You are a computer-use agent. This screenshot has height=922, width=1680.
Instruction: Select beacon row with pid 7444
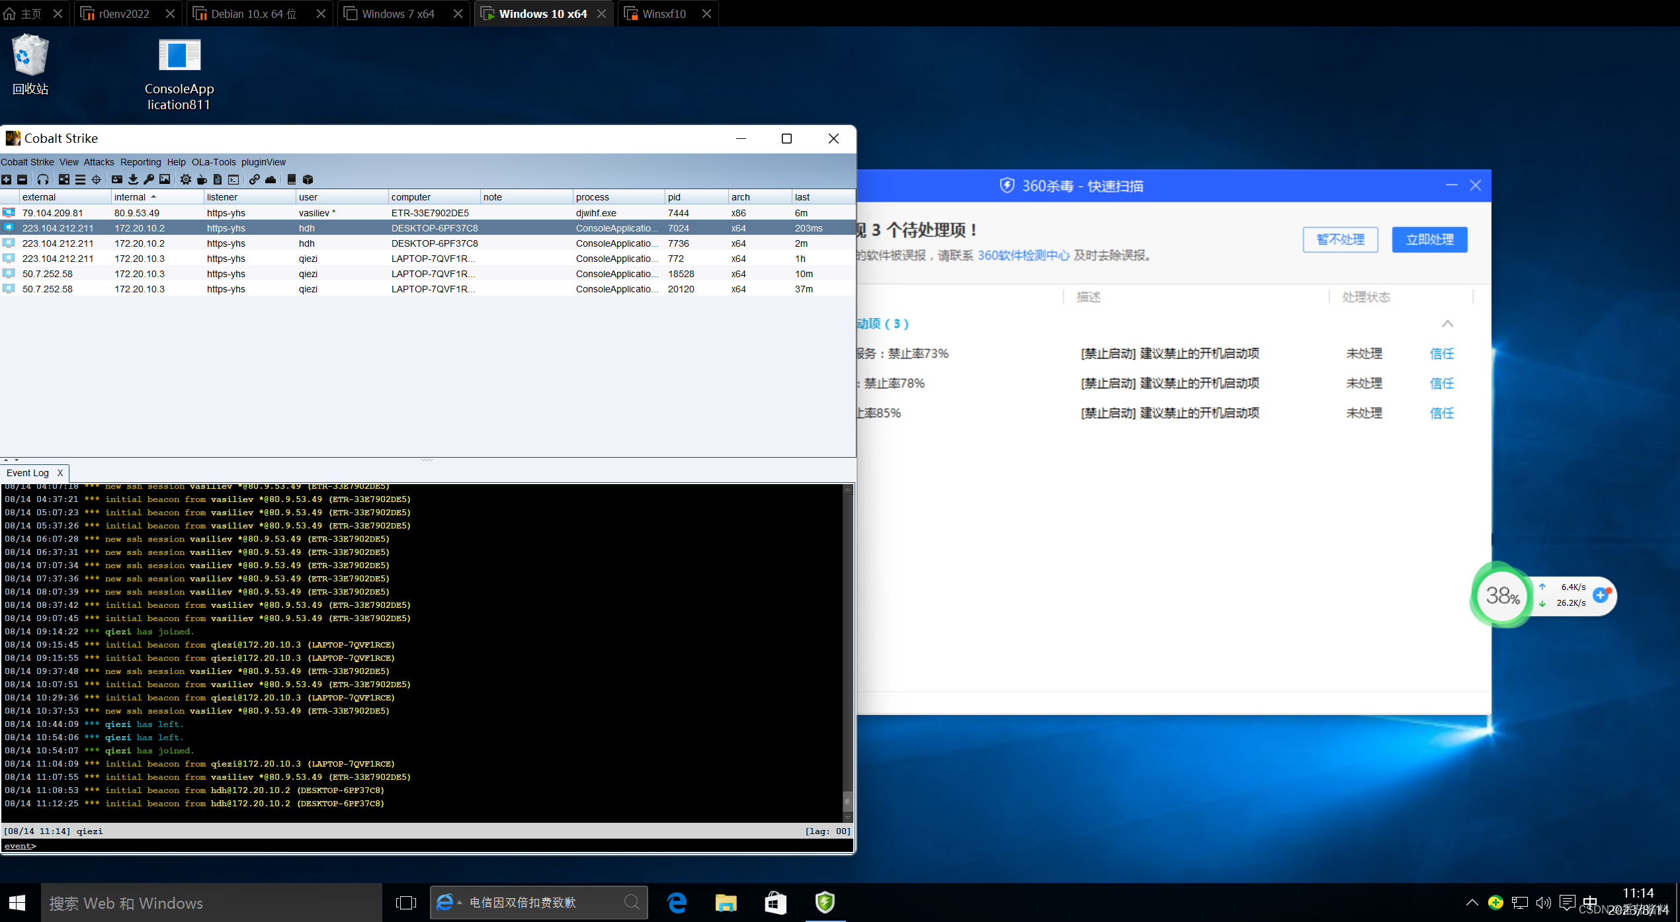click(428, 213)
